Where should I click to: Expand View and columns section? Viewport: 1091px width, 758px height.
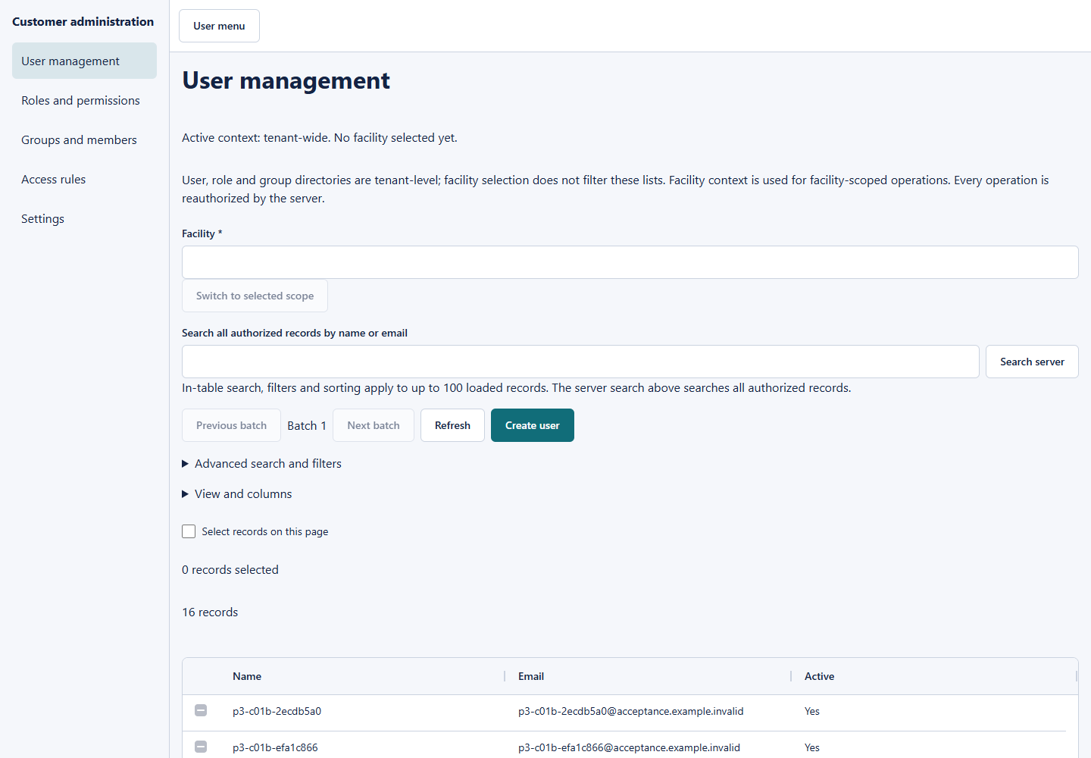pyautogui.click(x=237, y=493)
